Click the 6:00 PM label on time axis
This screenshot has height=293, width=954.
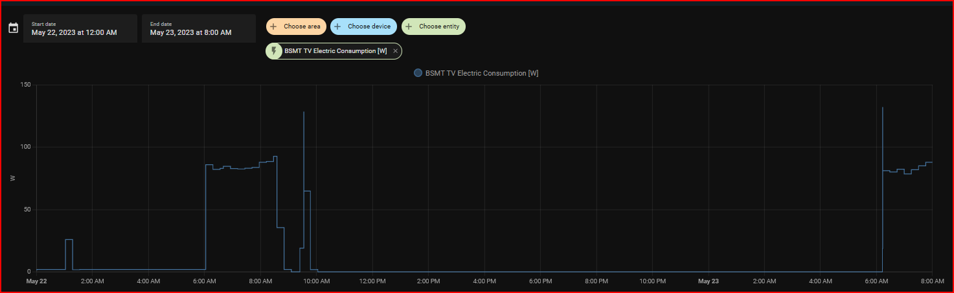pos(540,281)
